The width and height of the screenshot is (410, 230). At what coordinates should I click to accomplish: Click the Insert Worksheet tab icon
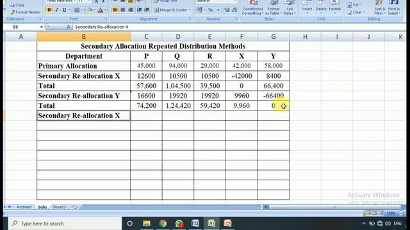[75, 207]
